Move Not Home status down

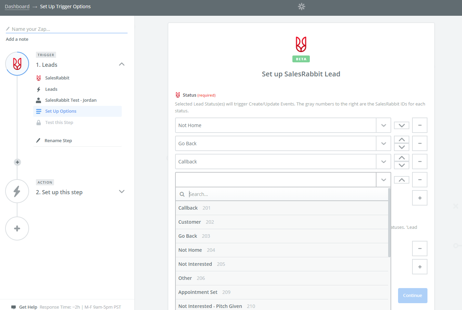401,125
